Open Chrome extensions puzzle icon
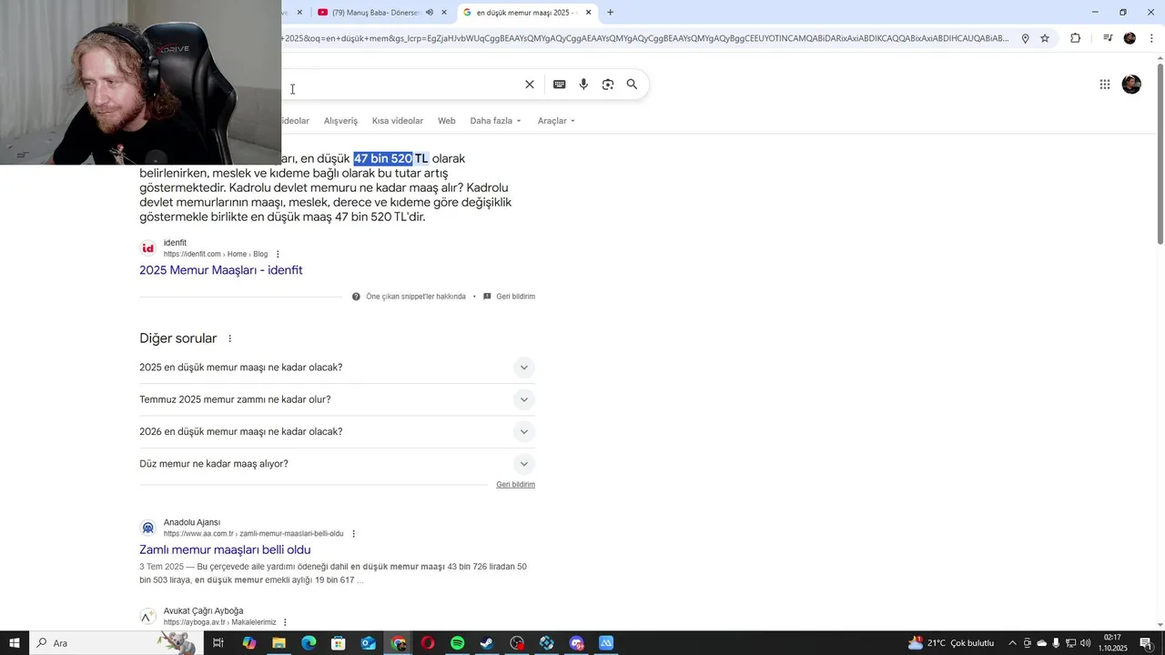Viewport: 1165px width, 655px height. (1075, 38)
